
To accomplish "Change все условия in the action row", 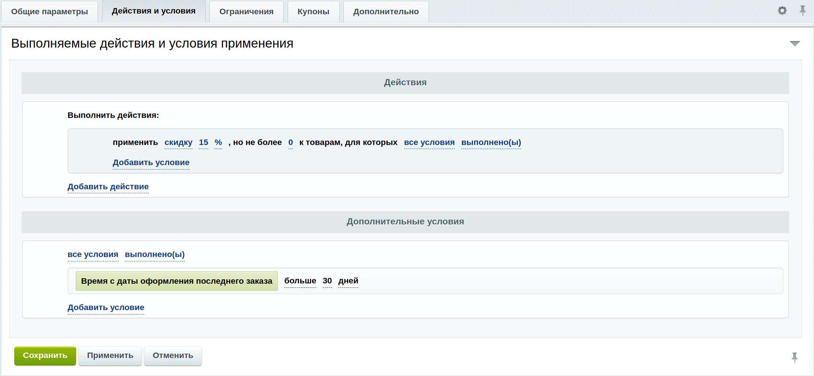I will point(429,142).
